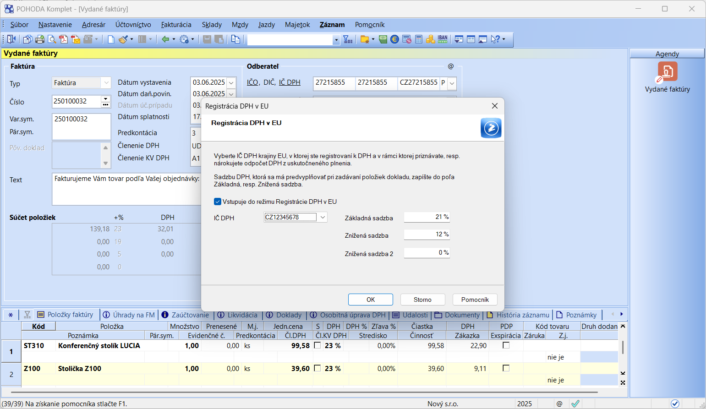Click the gold coins icon in the toolbar
Screen dimensions: 706x409
430,39
